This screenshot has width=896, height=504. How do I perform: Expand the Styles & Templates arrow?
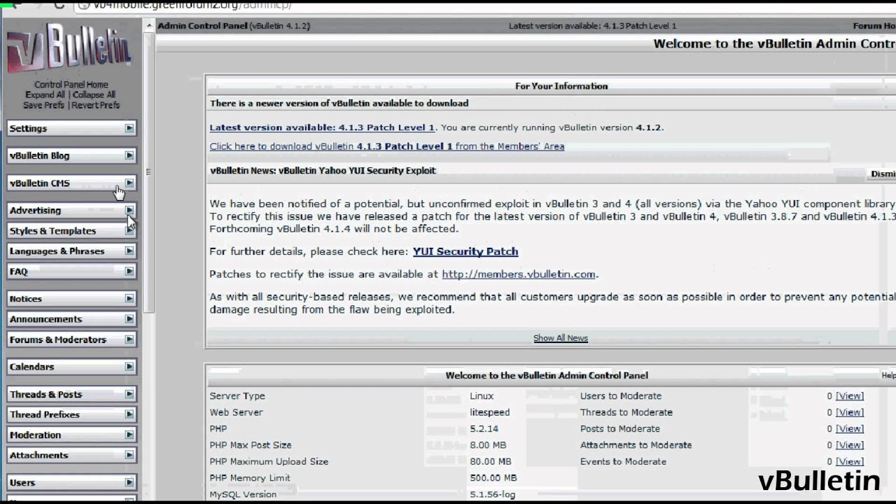coord(129,230)
